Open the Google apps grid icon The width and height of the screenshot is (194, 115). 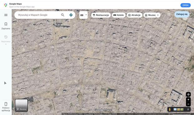click(169, 14)
